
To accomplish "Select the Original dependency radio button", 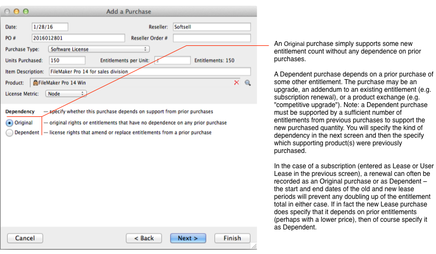I will 9,123.
